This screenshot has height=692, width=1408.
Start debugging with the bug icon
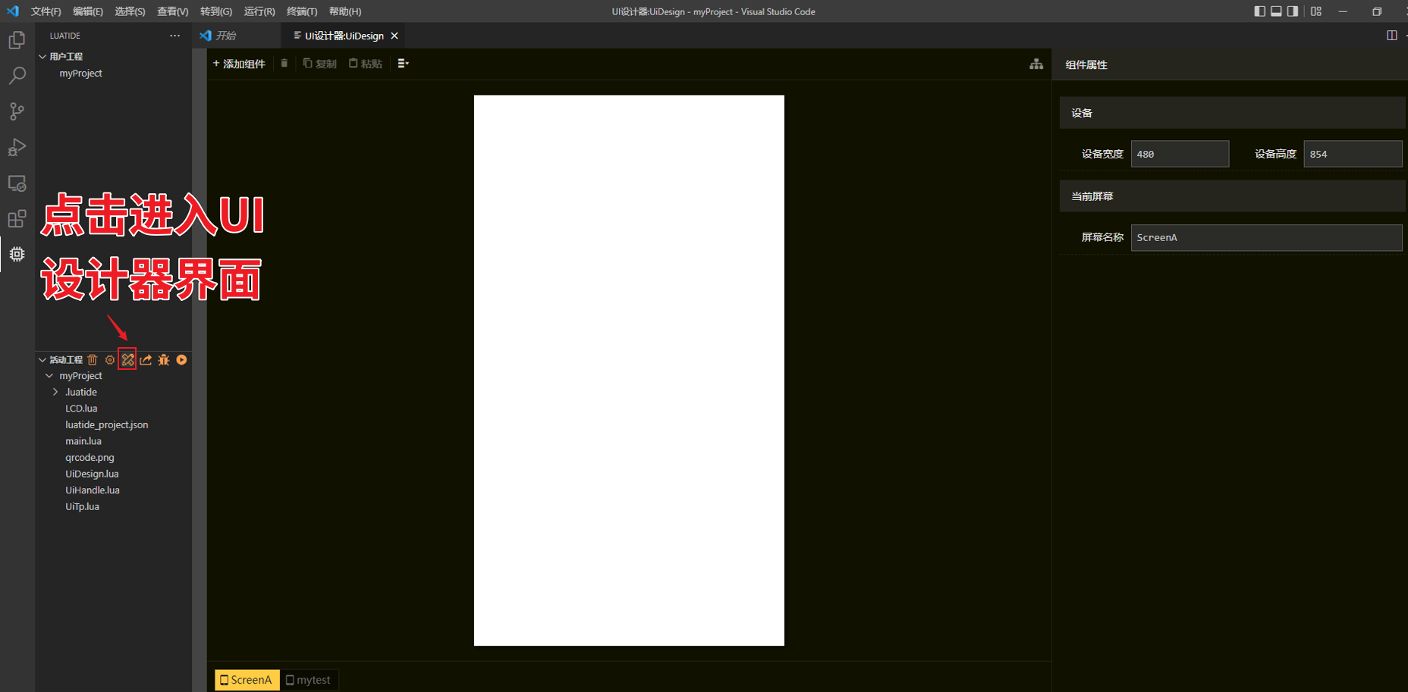[x=163, y=359]
